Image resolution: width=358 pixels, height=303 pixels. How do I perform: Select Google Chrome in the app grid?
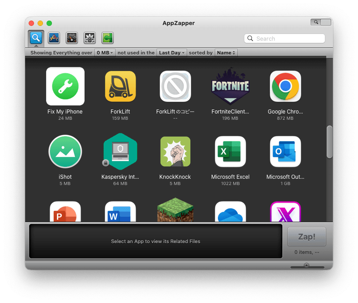click(x=285, y=86)
